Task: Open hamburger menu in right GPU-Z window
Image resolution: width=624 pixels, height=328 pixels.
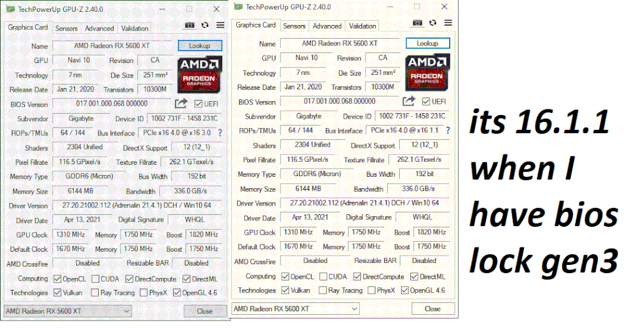Action: pos(448,22)
